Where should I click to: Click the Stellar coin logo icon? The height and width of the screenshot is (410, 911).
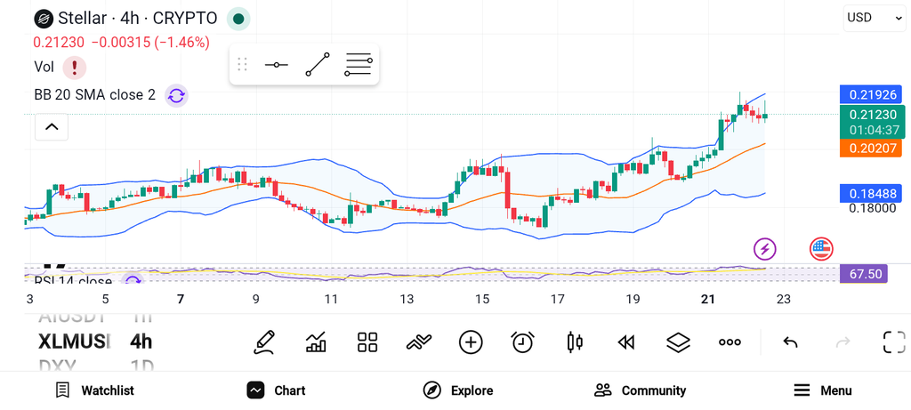[43, 19]
